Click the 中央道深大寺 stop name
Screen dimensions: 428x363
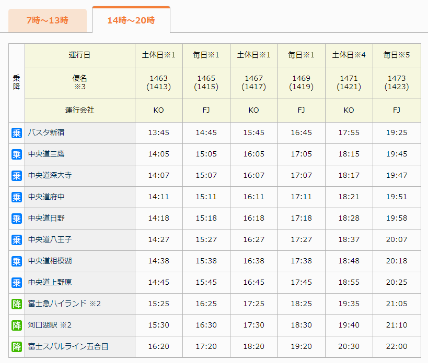(x=50, y=175)
